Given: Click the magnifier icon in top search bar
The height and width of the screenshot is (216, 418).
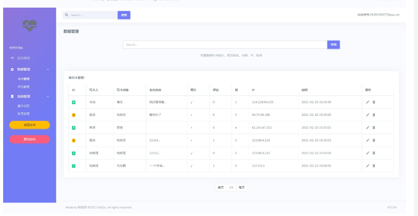Looking at the screenshot, I should coord(67,15).
